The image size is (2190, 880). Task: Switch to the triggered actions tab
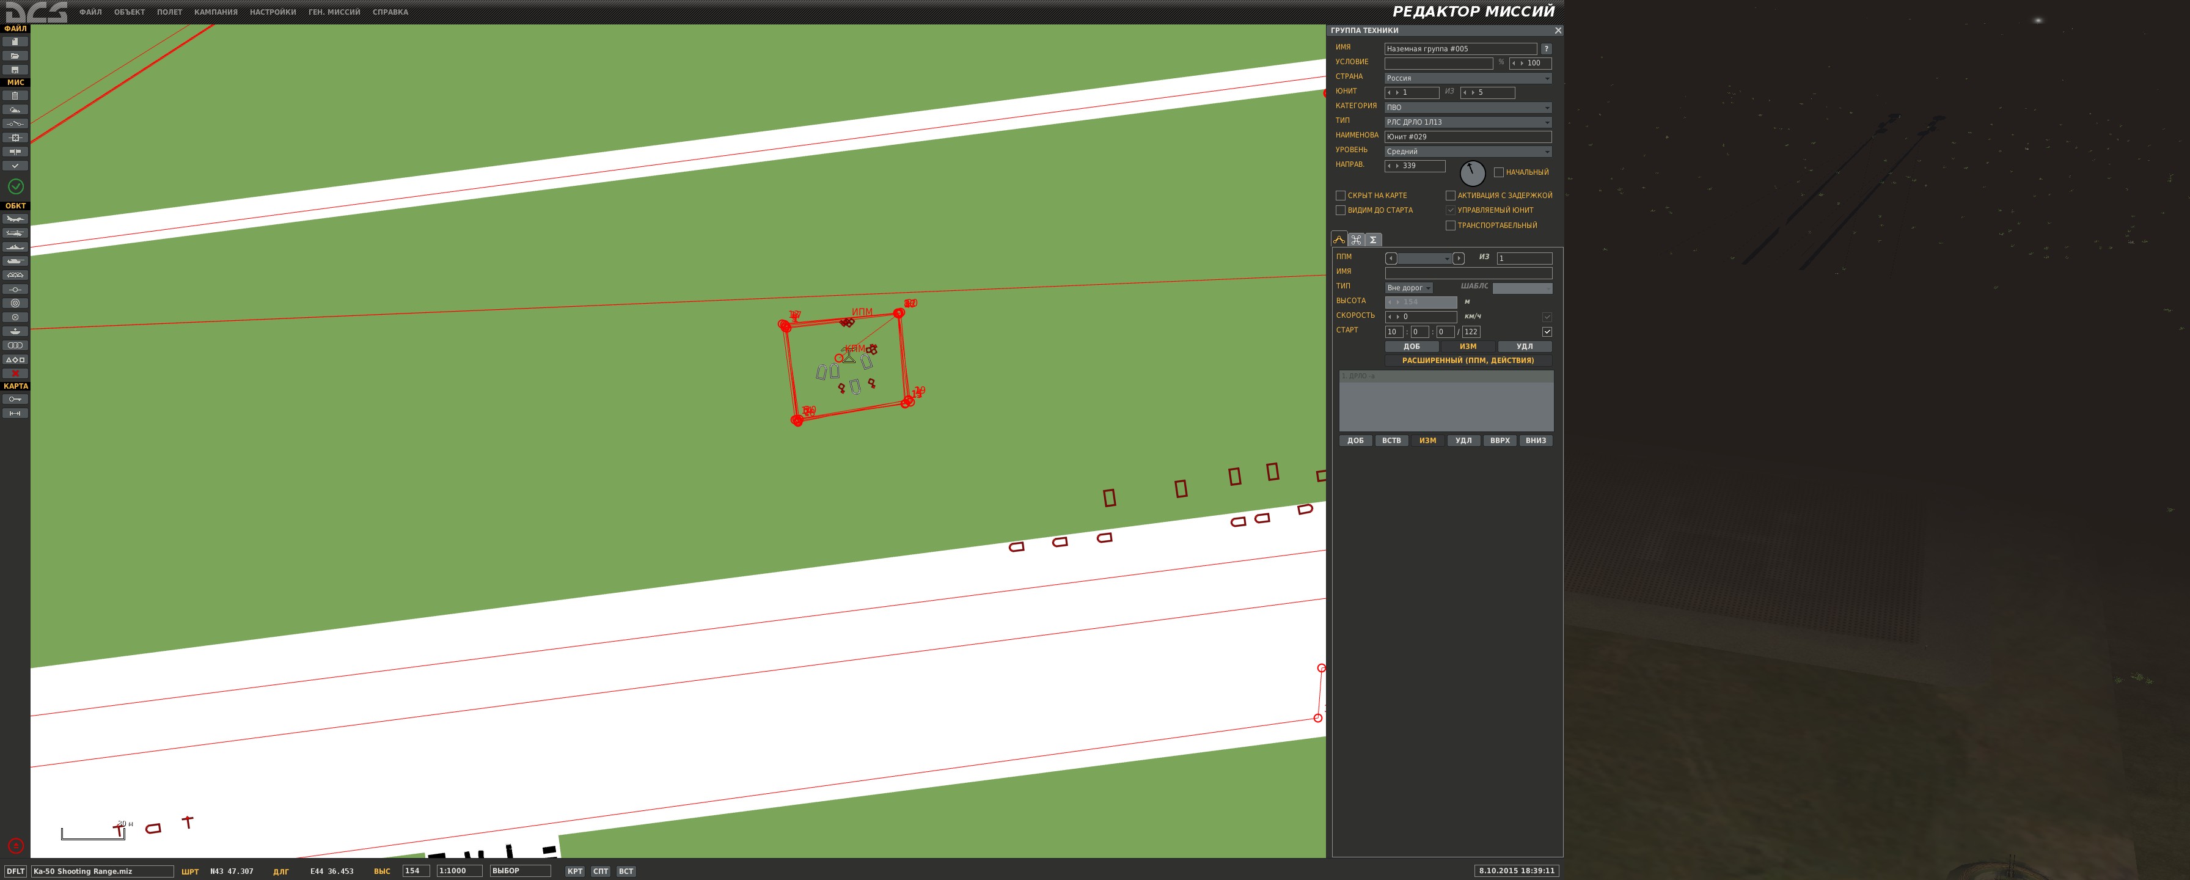pyautogui.click(x=1356, y=240)
